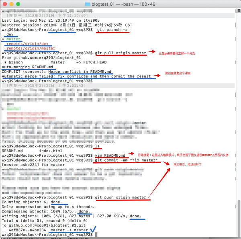241x239 pixels.
Task: Click the 'Restored session: 2018年' line
Action: (67, 25)
